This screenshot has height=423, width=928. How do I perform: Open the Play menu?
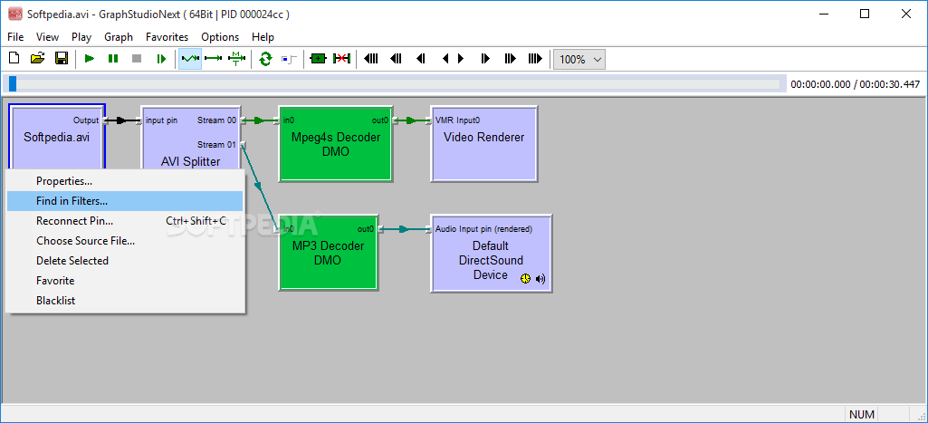(81, 37)
